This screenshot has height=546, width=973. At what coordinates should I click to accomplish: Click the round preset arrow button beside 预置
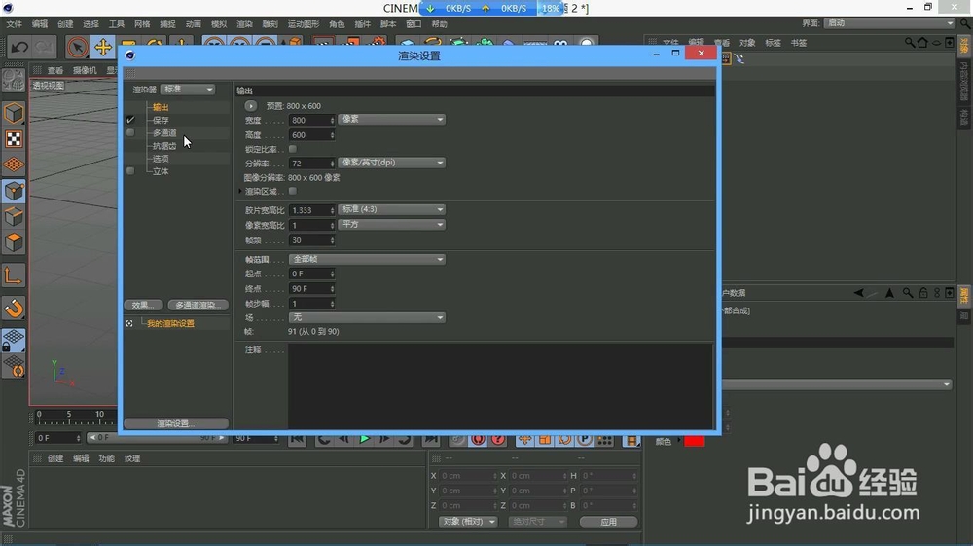tap(251, 106)
